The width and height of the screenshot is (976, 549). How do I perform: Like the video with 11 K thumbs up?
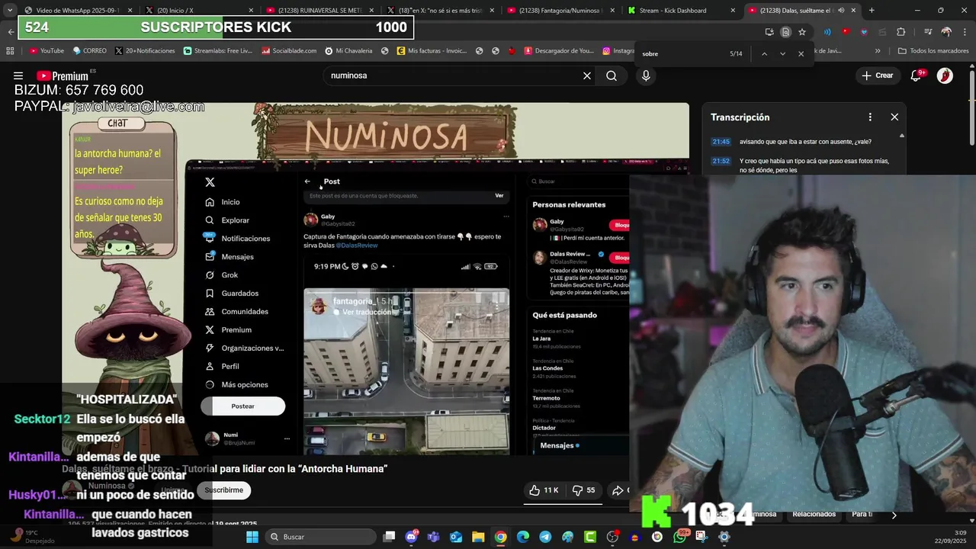[x=544, y=490]
